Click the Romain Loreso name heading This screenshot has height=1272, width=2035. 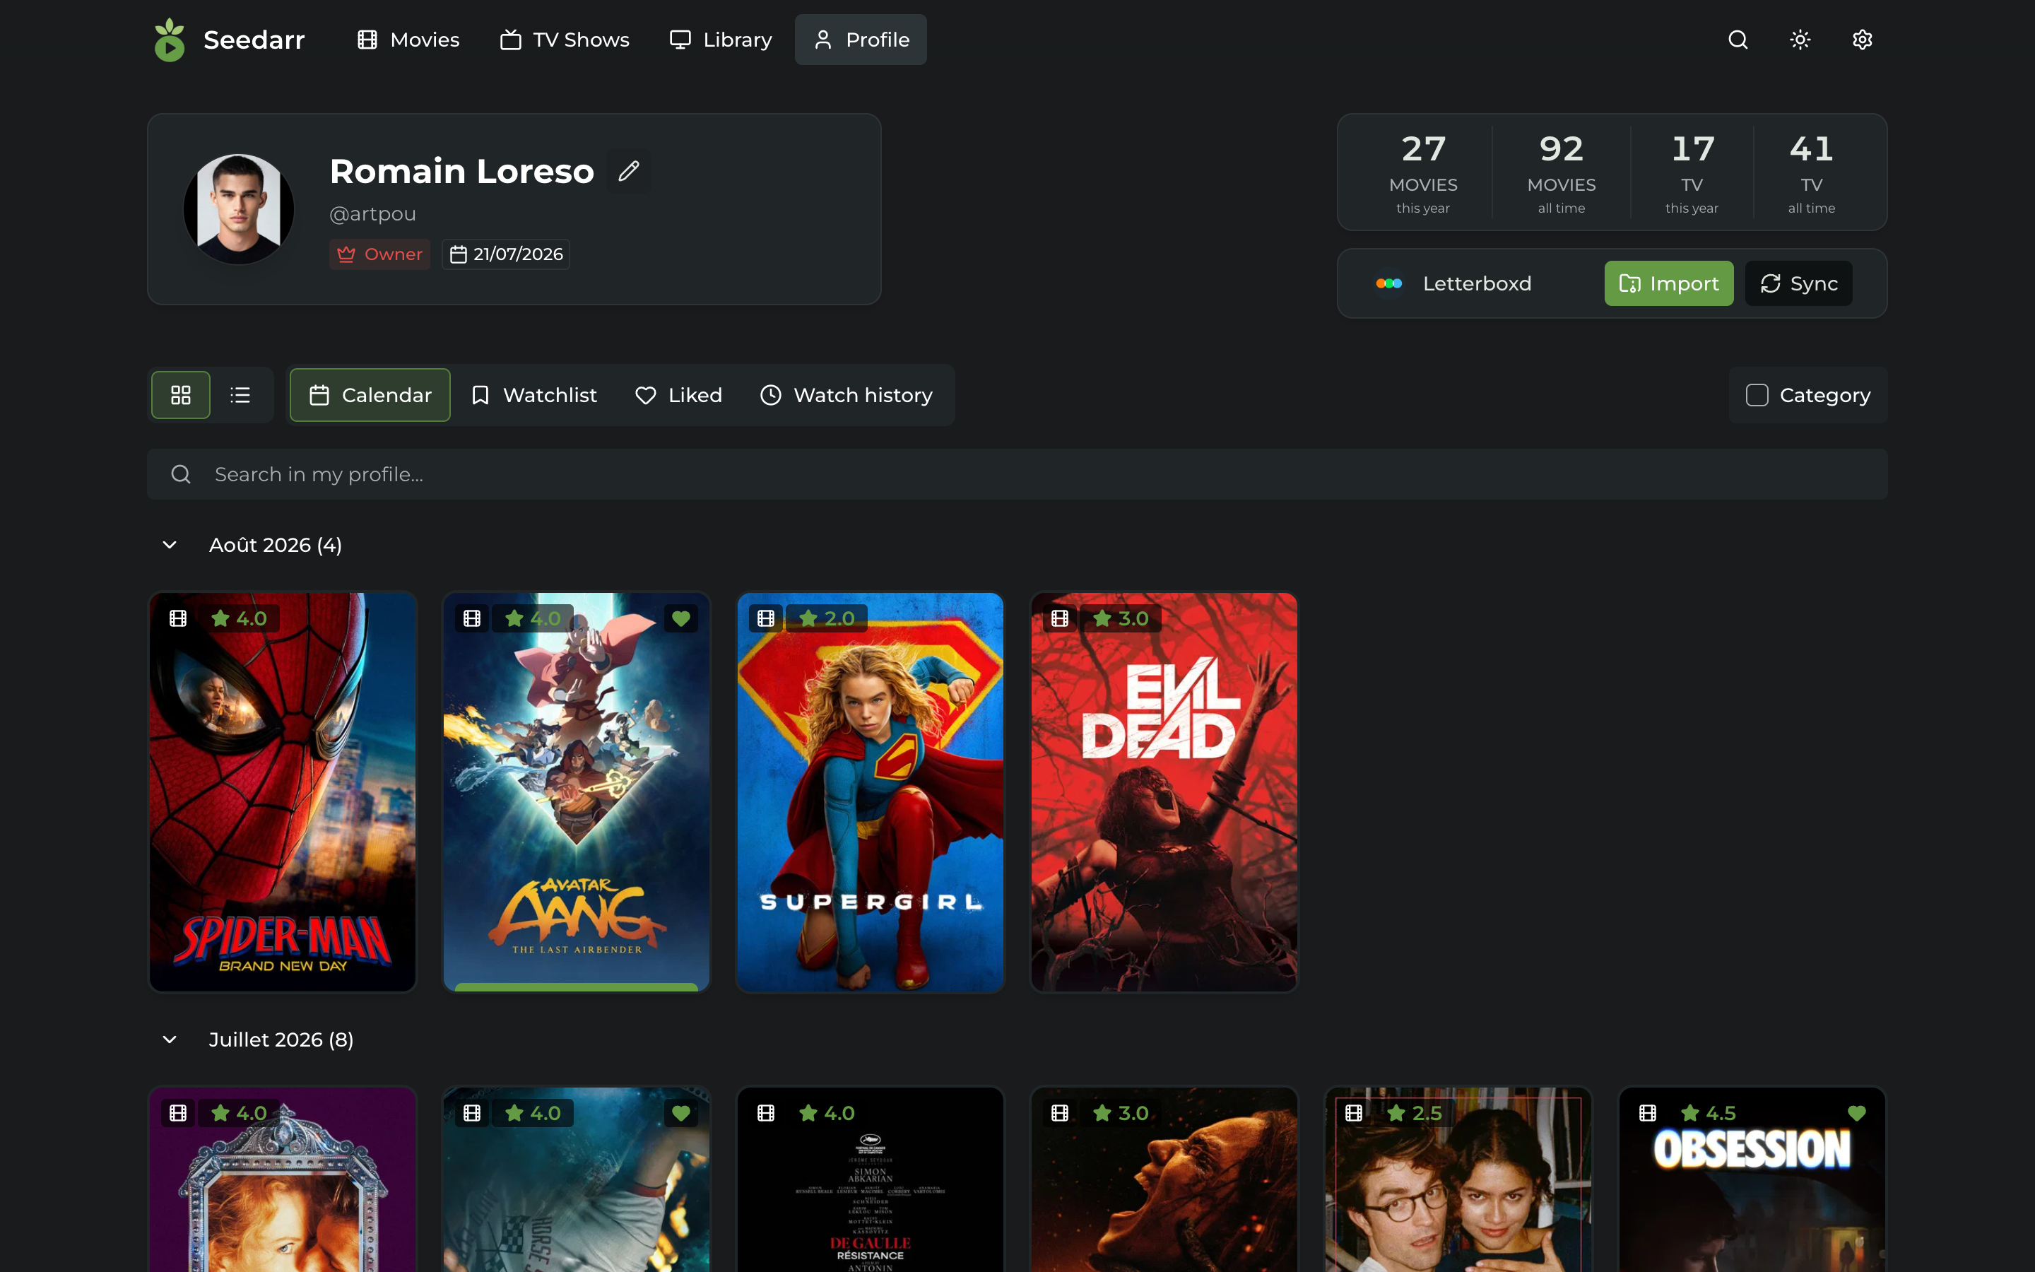coord(461,171)
